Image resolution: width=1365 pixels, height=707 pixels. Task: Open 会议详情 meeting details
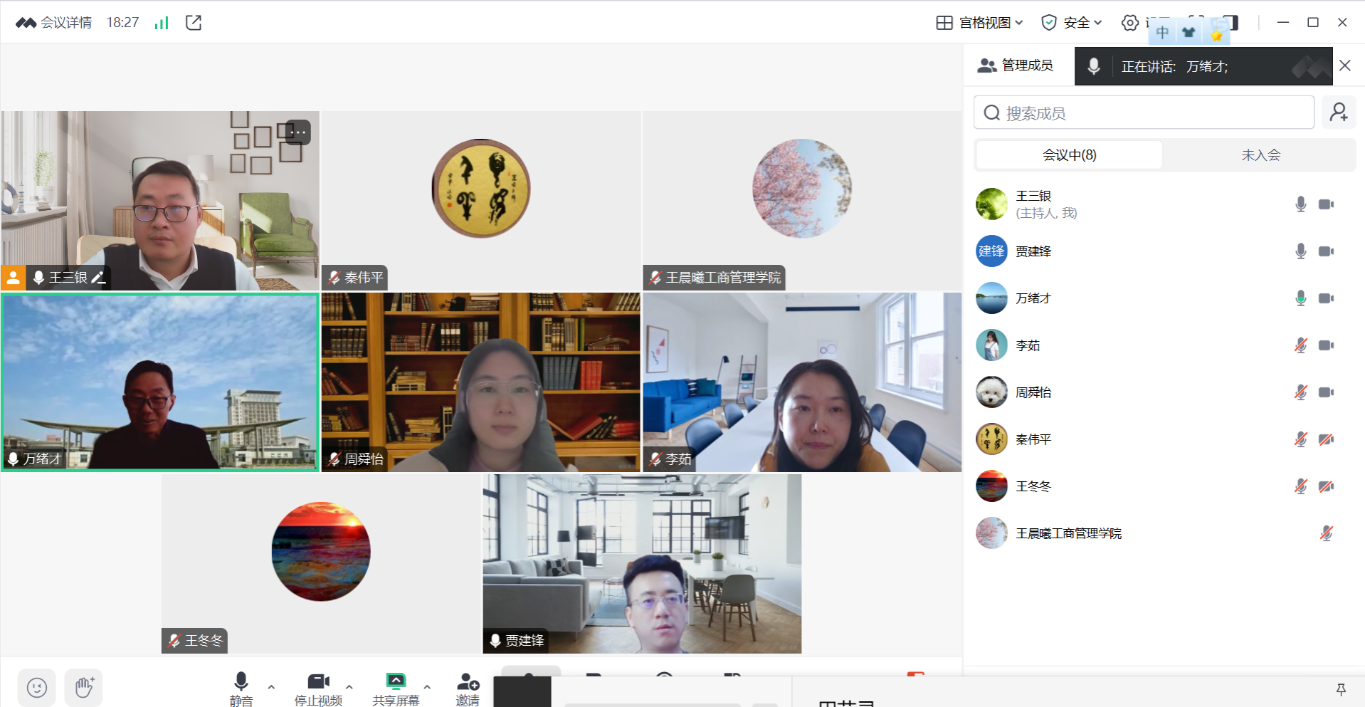point(65,23)
